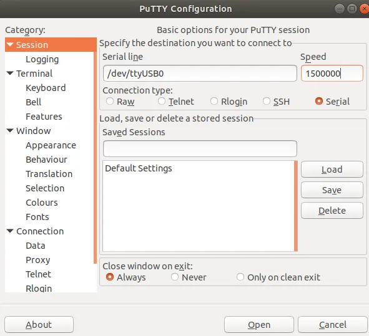Set close window on exit to Never

pos(175,277)
